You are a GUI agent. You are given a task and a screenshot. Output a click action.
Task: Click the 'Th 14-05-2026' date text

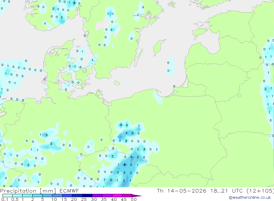[x=181, y=191]
